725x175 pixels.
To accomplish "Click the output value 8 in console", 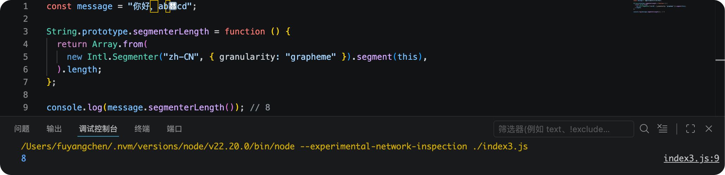I will pos(24,158).
